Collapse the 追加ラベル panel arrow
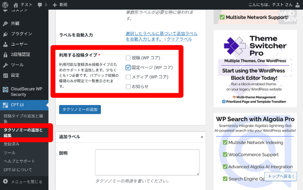The image size is (303, 190). [x=202, y=137]
